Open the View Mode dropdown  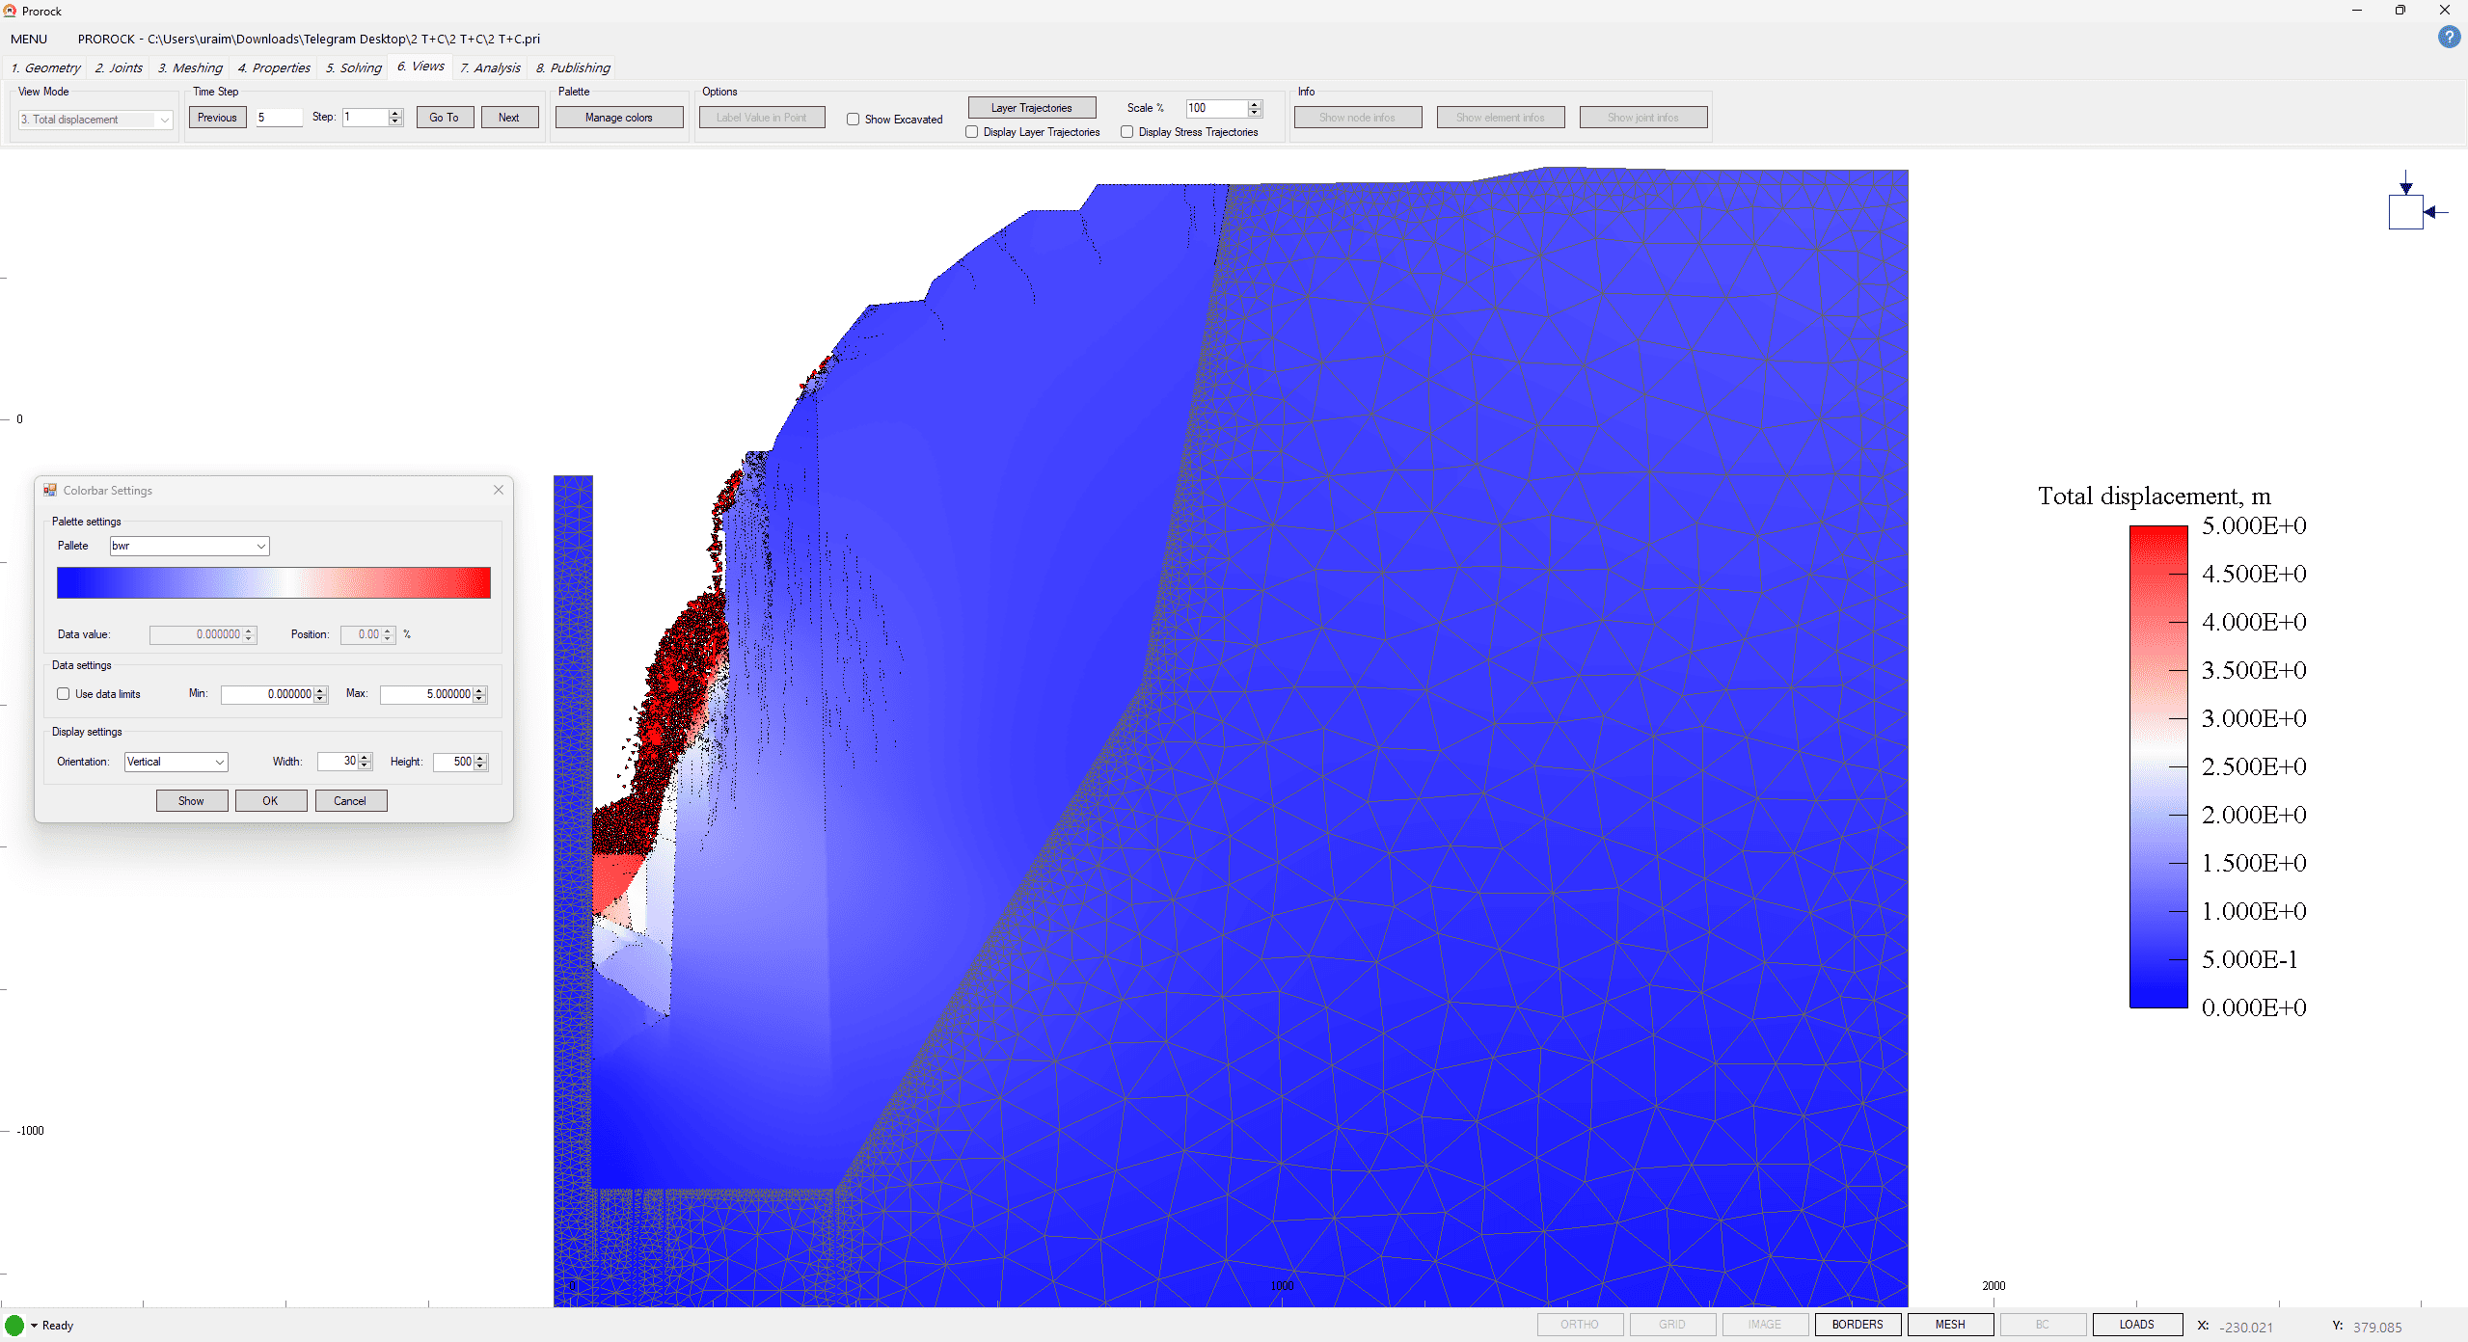(95, 120)
